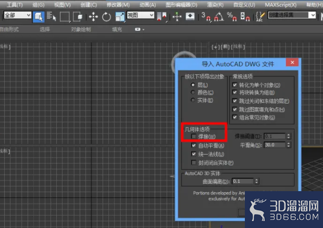Open the 动画(A) menu
The height and width of the screenshot is (228, 323).
[x=148, y=5]
